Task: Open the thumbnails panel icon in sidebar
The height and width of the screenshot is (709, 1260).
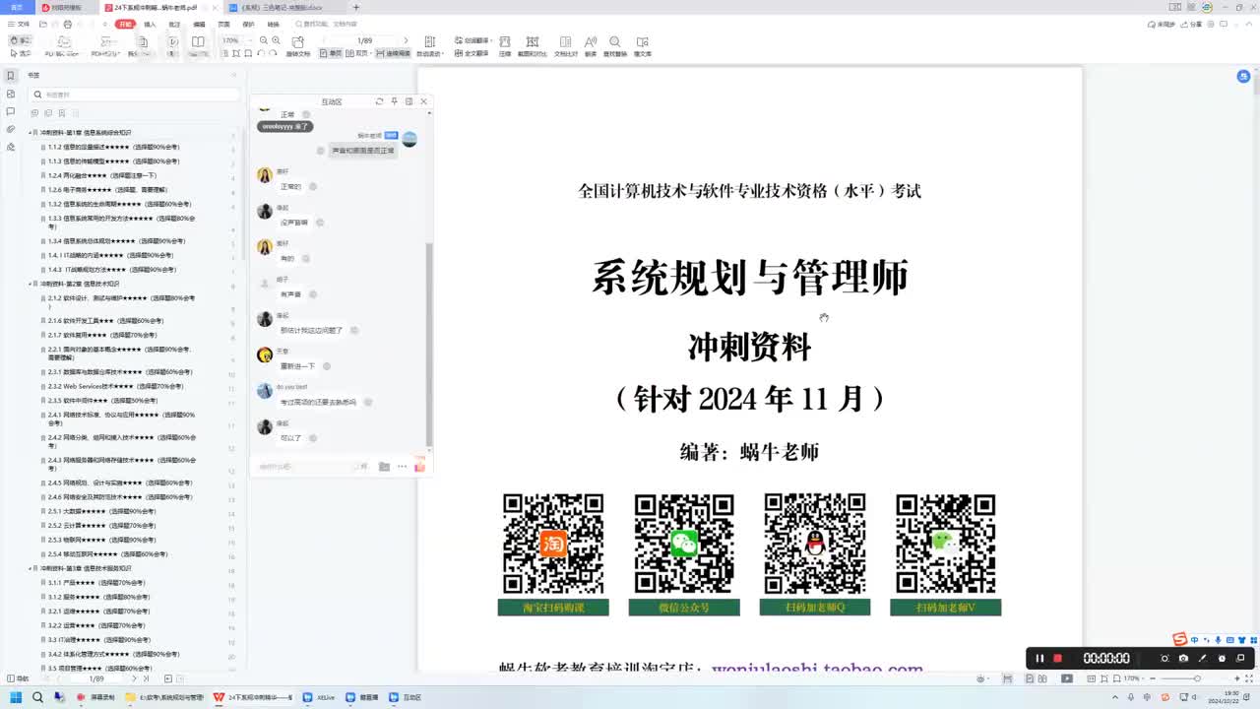Action: click(x=11, y=94)
